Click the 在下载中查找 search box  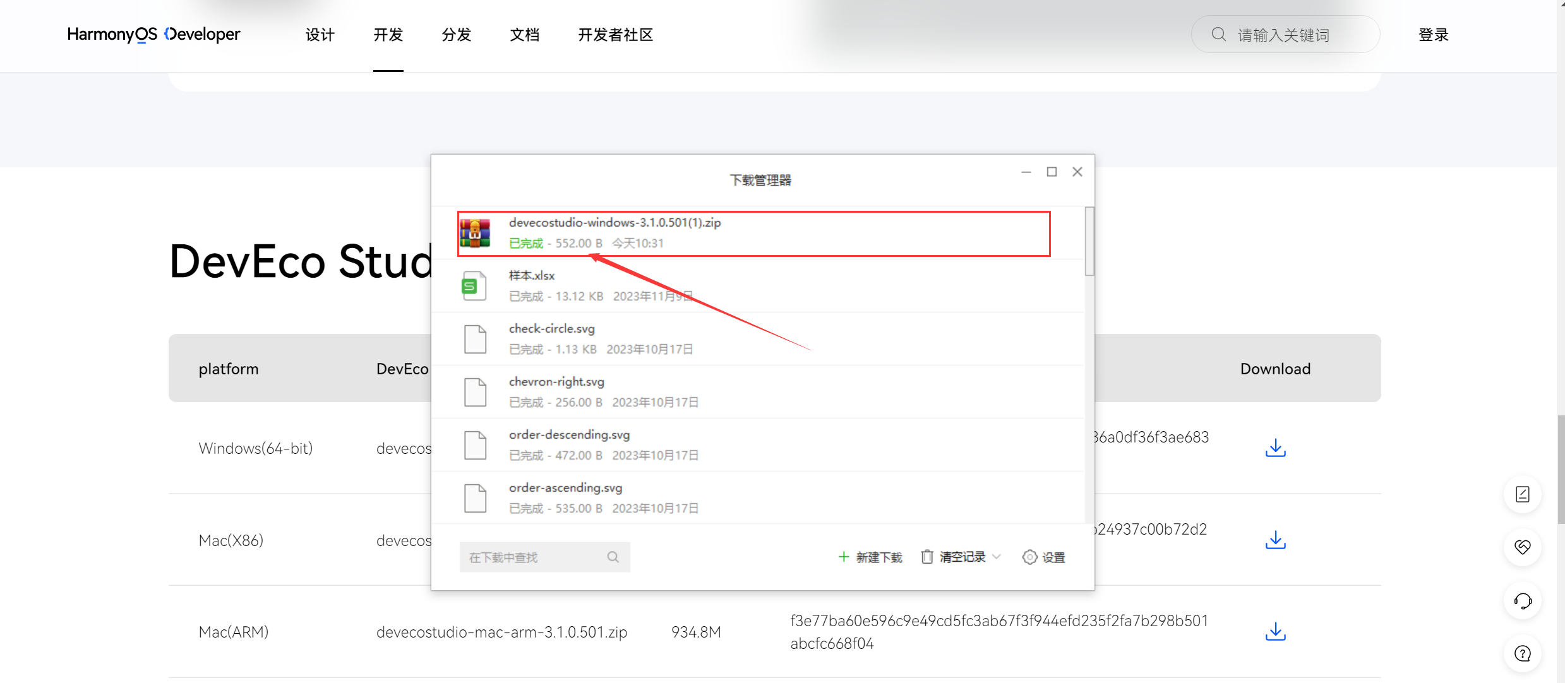click(x=544, y=557)
